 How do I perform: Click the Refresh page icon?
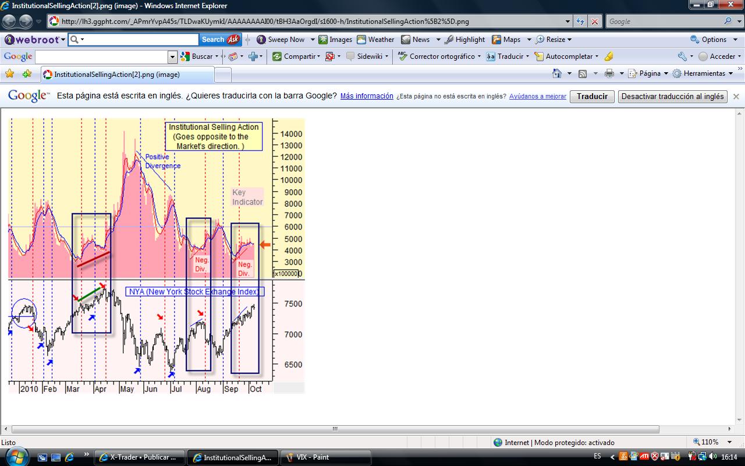580,22
